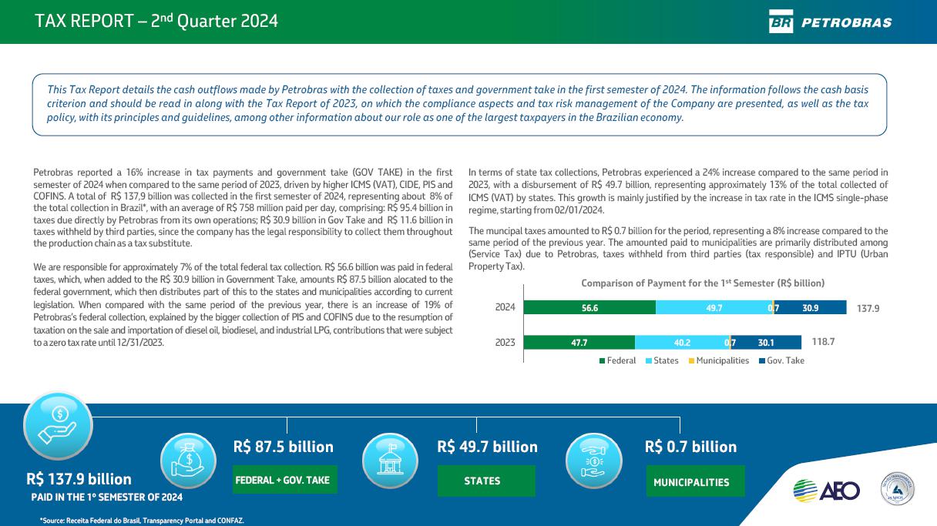The image size is (937, 526).
Task: Click the TAX REPORT 2nd Quarter 2024 title
Action: pos(156,22)
